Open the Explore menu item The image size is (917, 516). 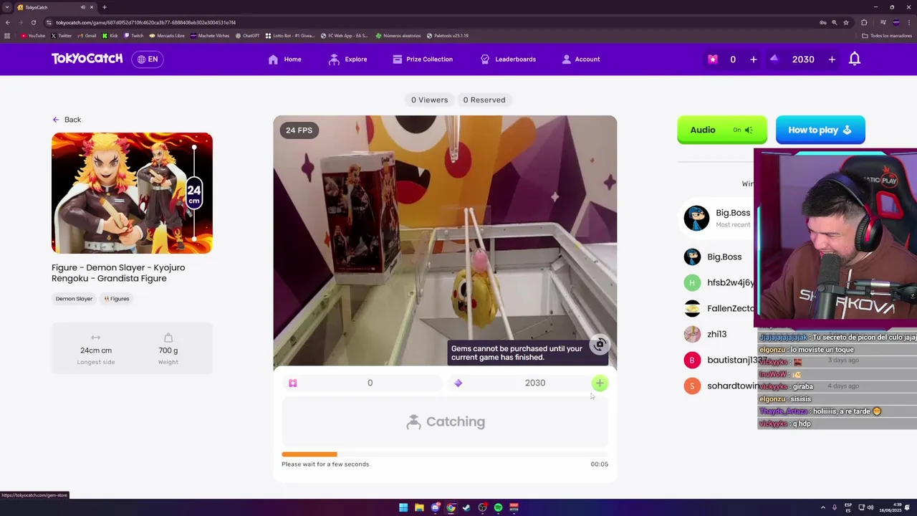click(x=347, y=59)
